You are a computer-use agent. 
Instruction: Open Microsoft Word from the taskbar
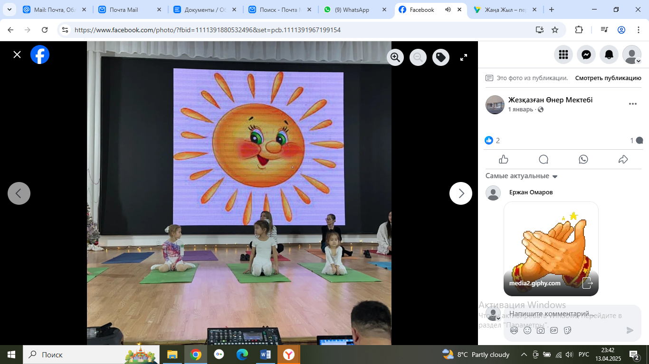tap(265, 355)
